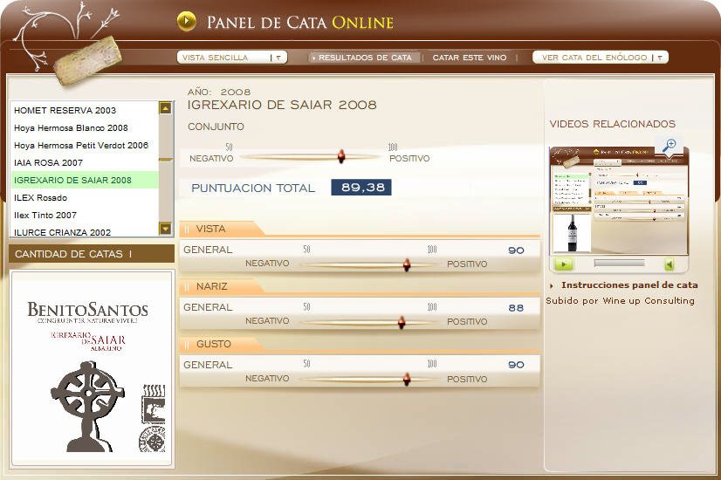721x480 pixels.
Task: Click the wine list scroll-up arrow
Action: pyautogui.click(x=165, y=108)
